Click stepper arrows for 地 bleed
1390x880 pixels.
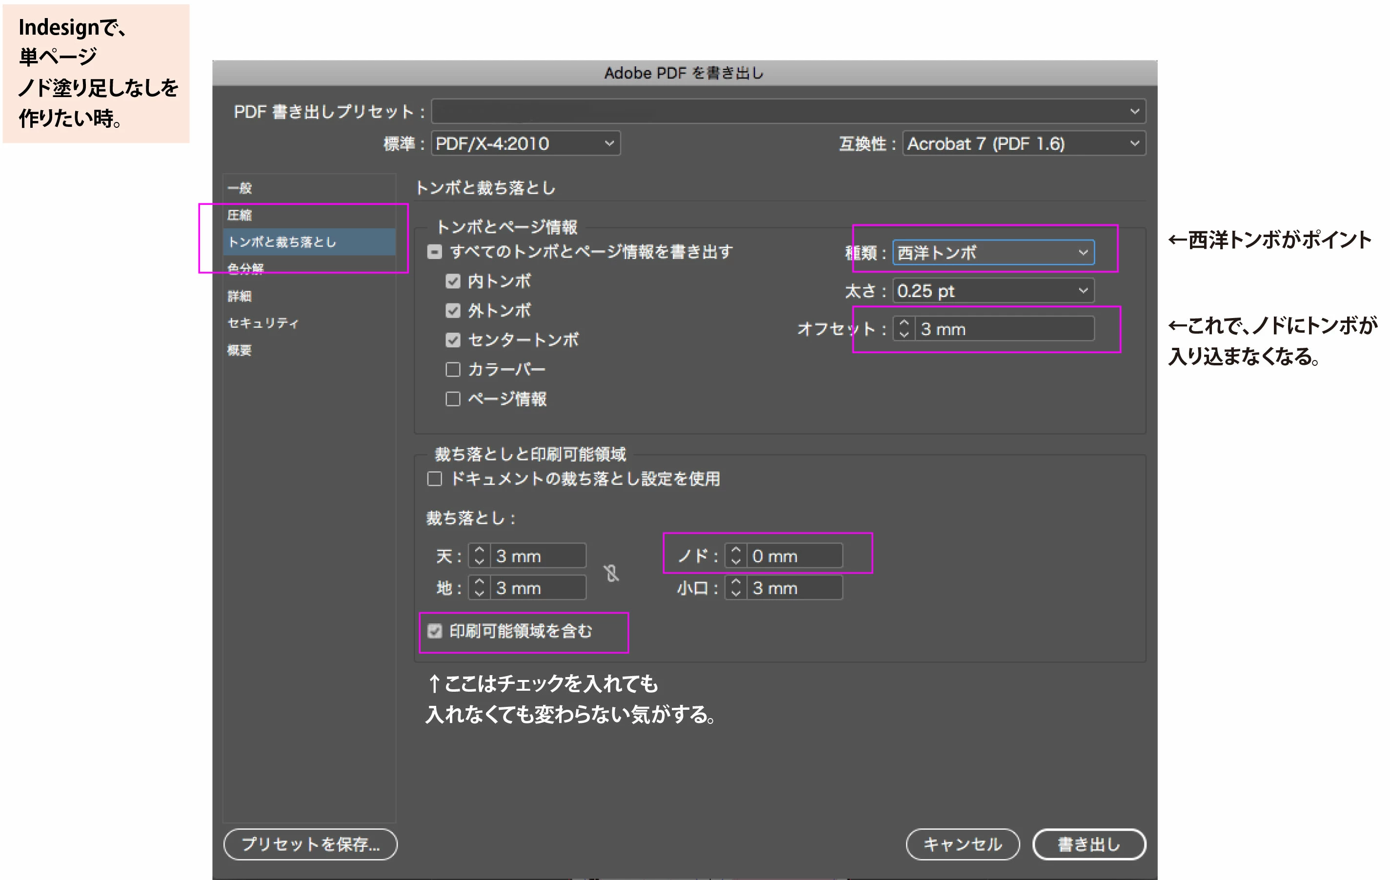click(479, 588)
